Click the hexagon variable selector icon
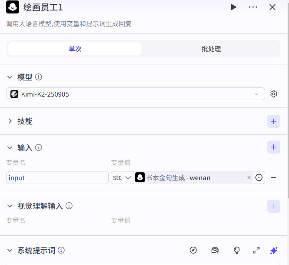289x265 pixels. (259, 178)
